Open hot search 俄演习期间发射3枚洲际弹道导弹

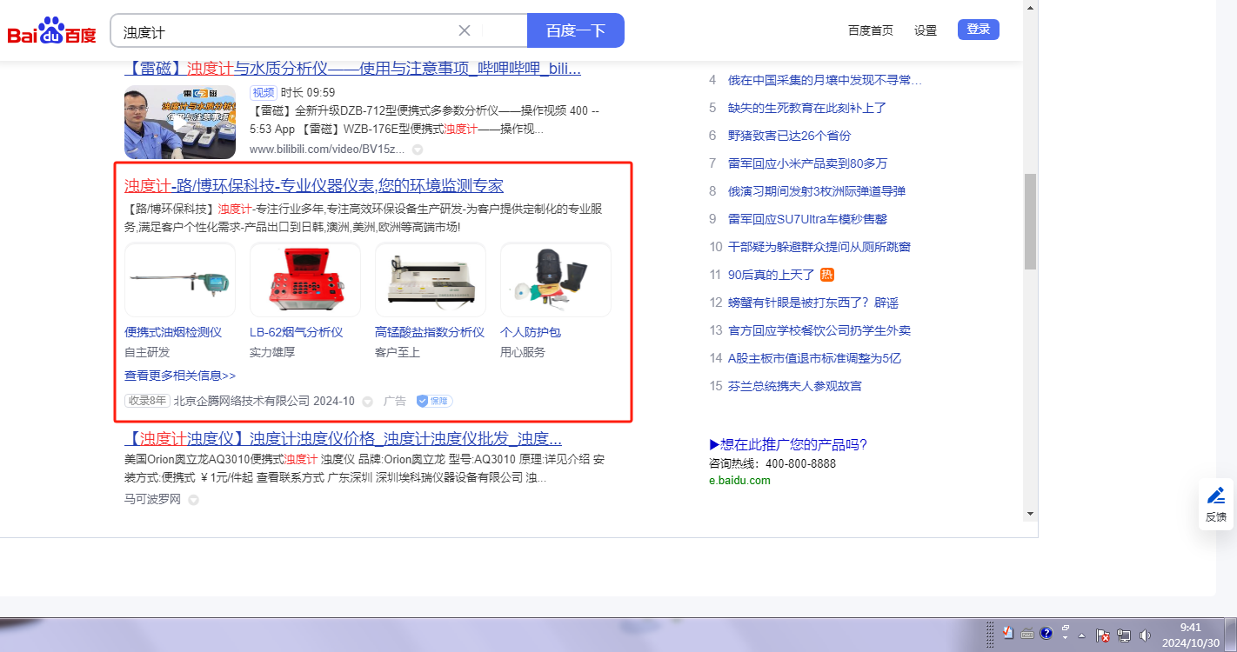[817, 191]
